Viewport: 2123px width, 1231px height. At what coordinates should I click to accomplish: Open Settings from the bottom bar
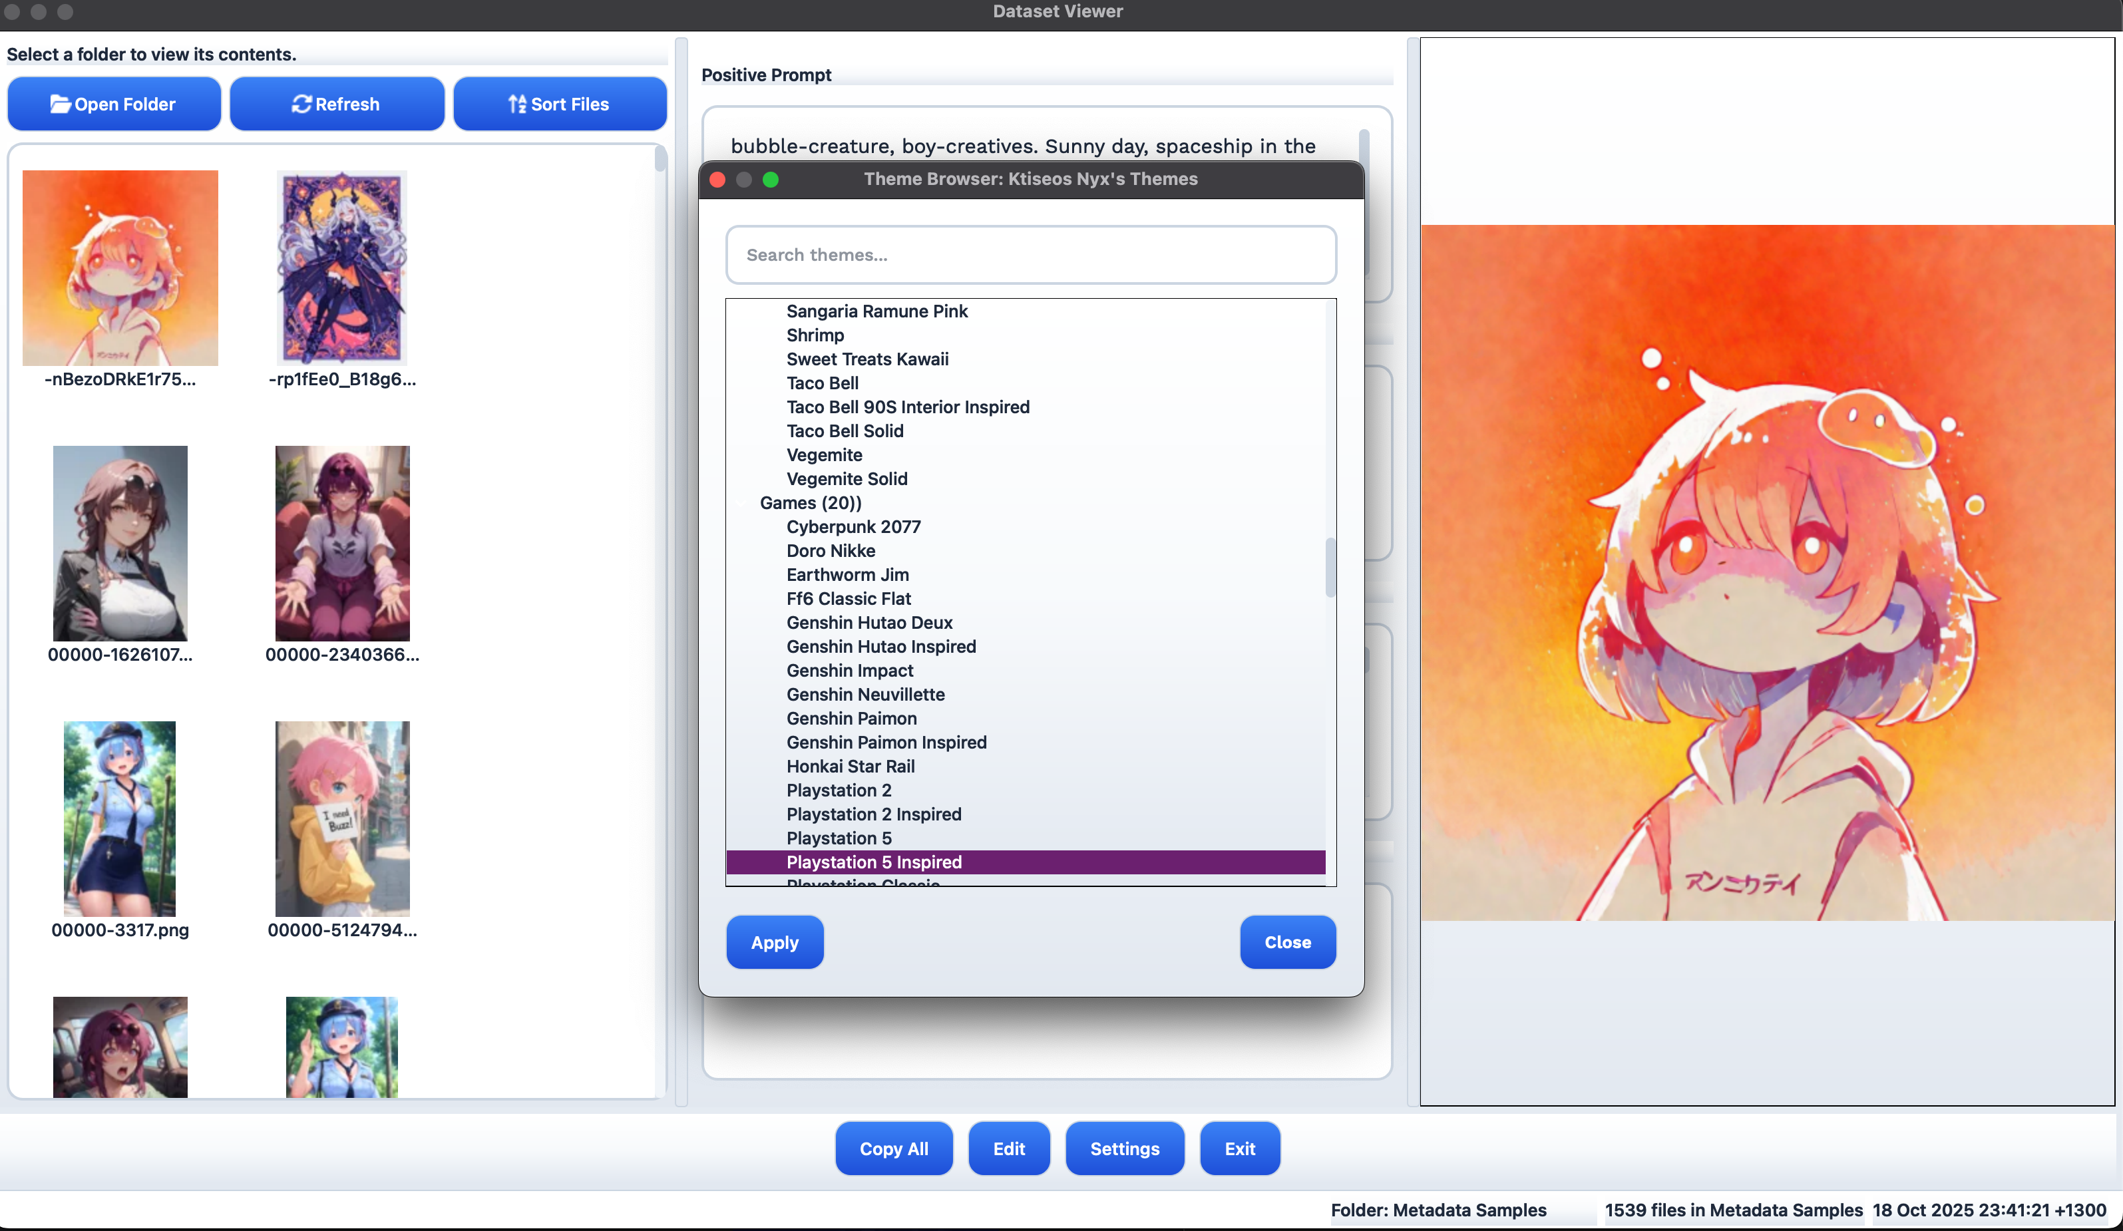pos(1124,1148)
